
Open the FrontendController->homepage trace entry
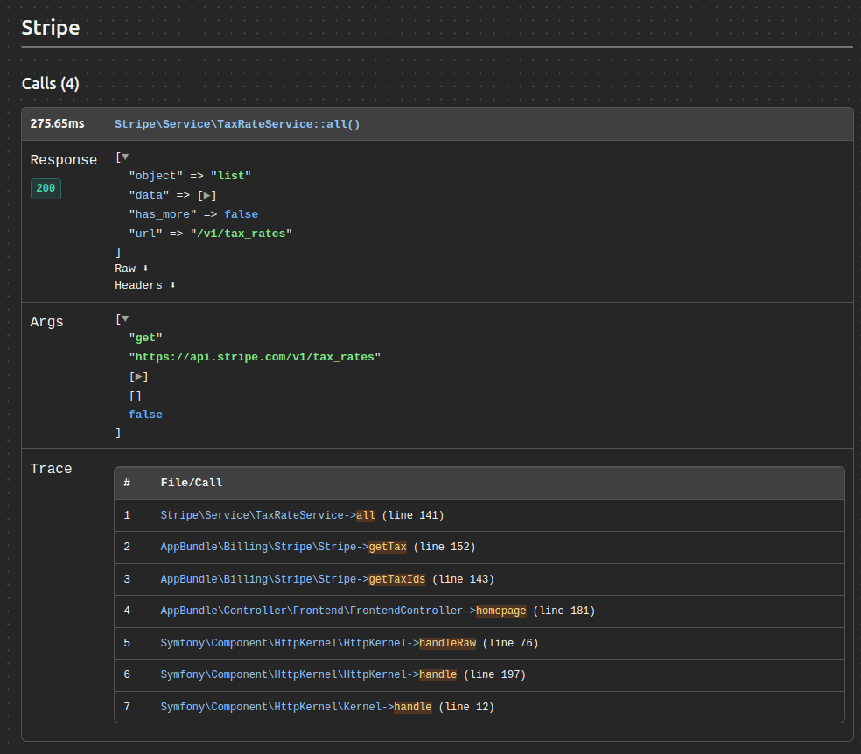tap(343, 611)
